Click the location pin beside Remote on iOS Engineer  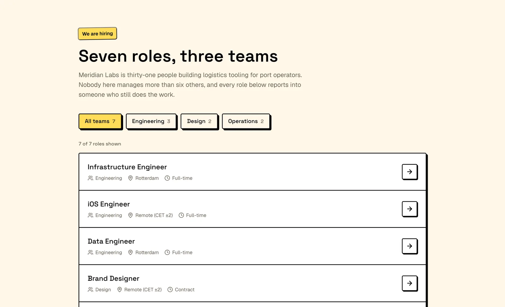click(x=130, y=215)
